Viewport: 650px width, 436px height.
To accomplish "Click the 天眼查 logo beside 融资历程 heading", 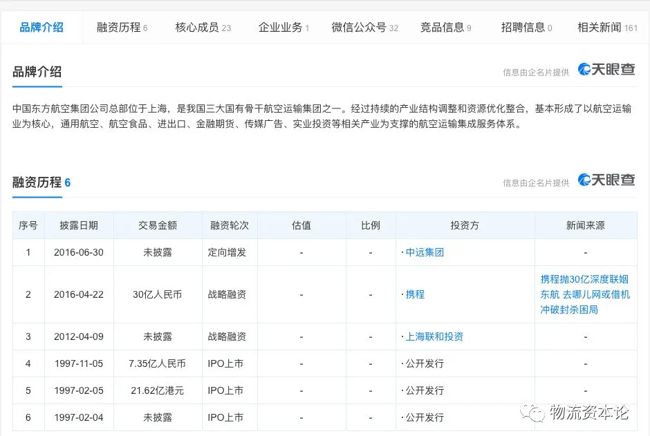I will pyautogui.click(x=606, y=180).
